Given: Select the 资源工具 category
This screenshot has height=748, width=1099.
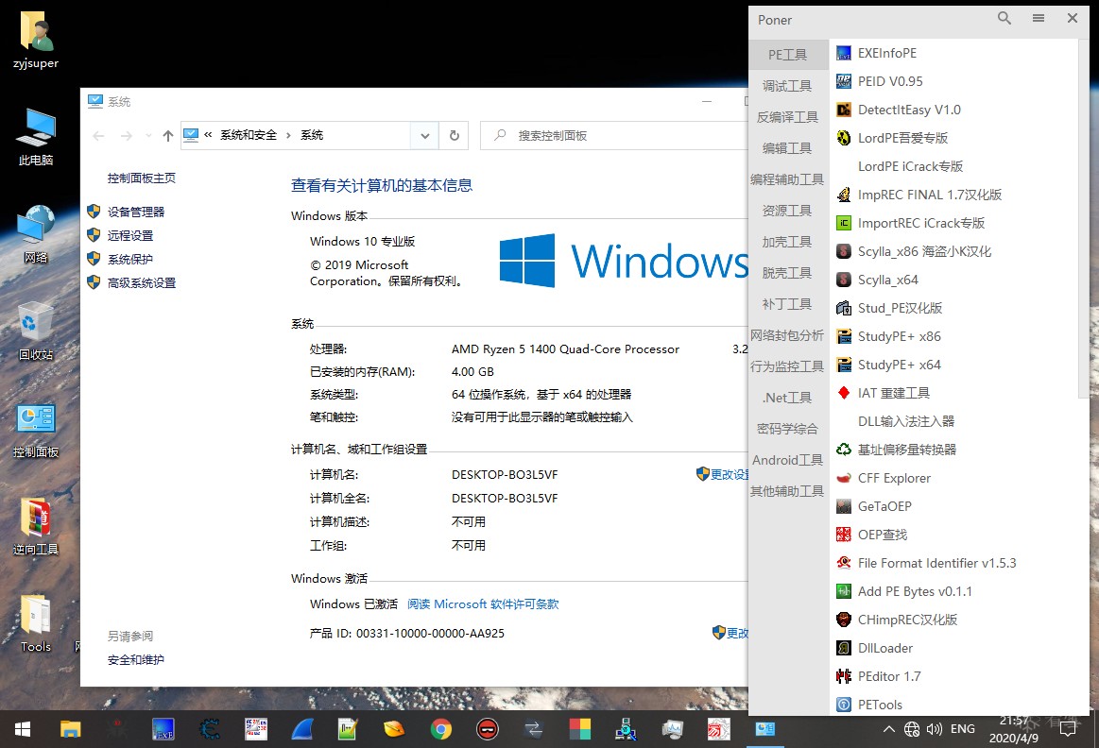Looking at the screenshot, I should point(788,211).
